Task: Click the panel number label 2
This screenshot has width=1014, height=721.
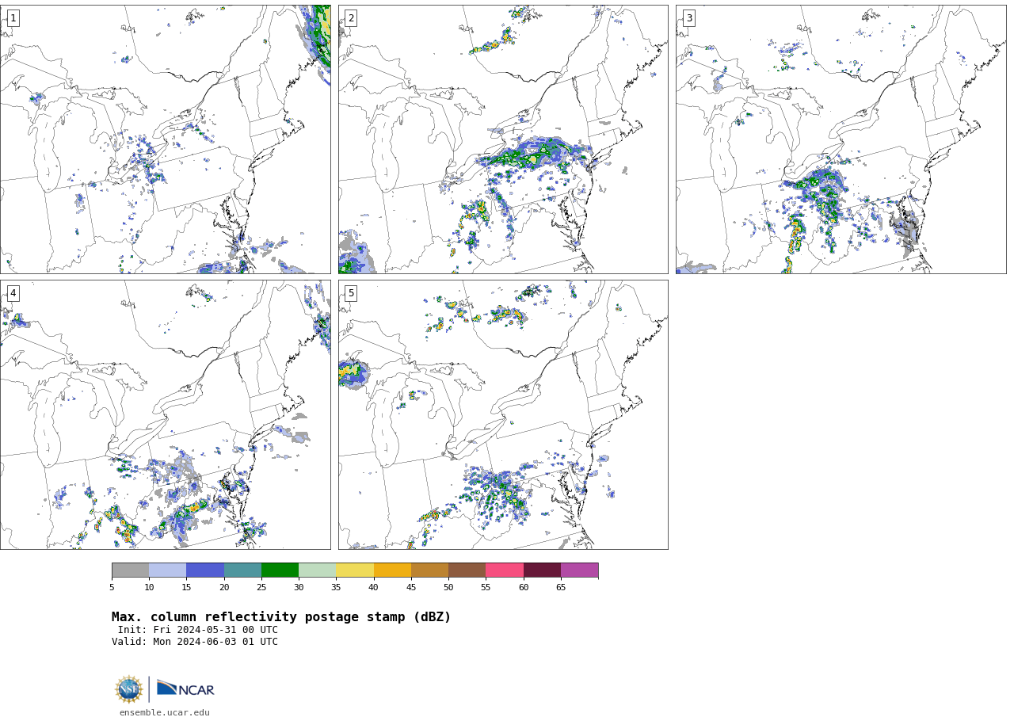Action: point(351,18)
